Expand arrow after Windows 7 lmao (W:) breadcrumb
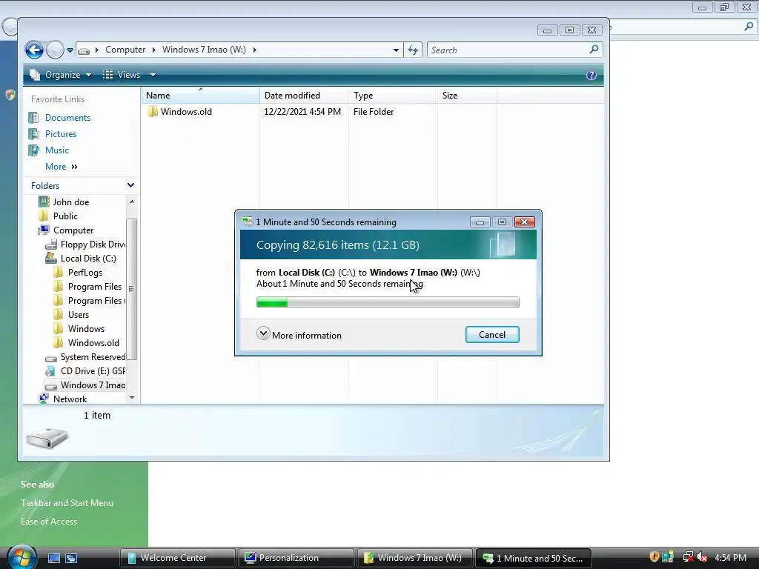 pyautogui.click(x=255, y=50)
